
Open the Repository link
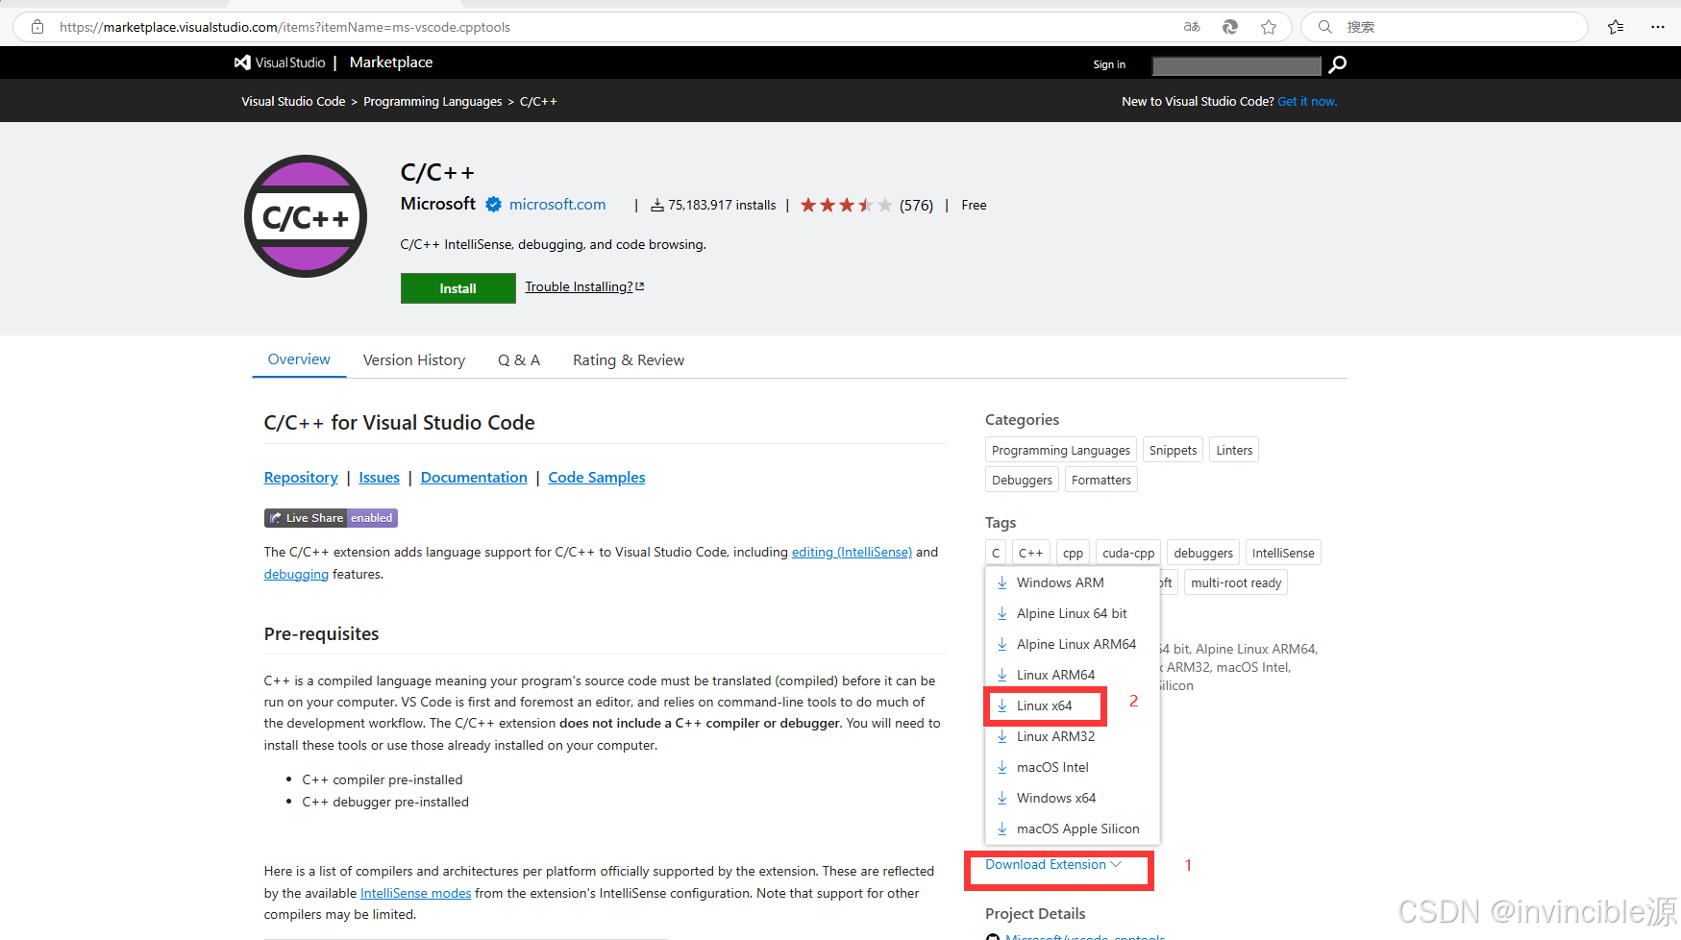[x=301, y=478]
